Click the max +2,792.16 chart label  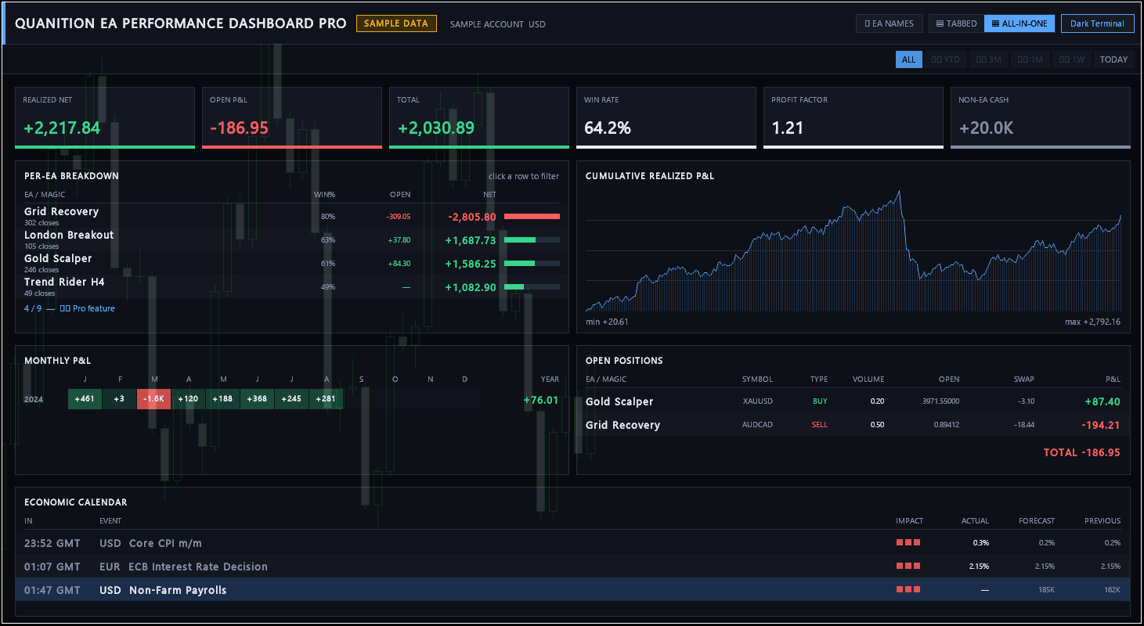tap(1092, 322)
